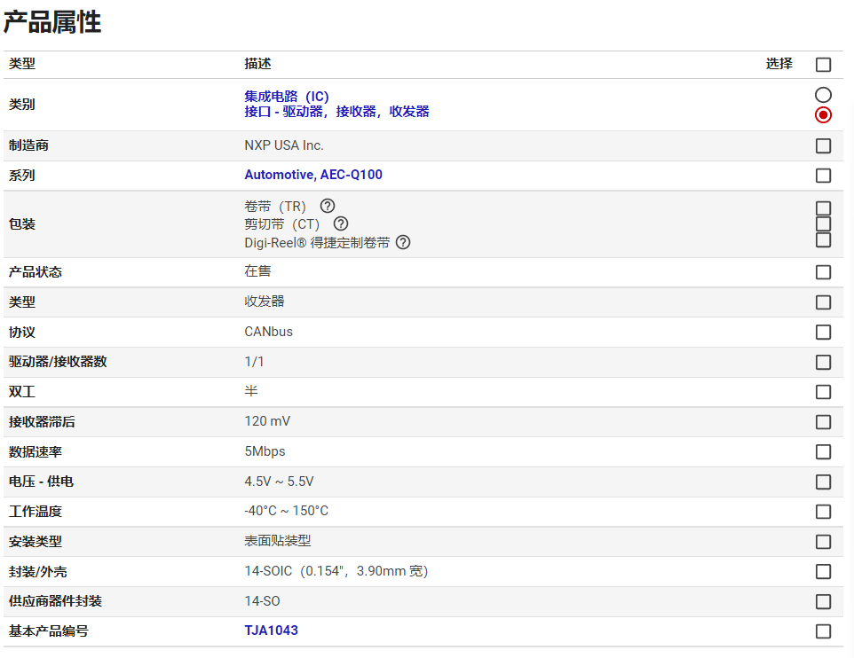Viewport: 854px width, 658px height.
Task: Click the 14-SOIC package description
Action: 336,571
